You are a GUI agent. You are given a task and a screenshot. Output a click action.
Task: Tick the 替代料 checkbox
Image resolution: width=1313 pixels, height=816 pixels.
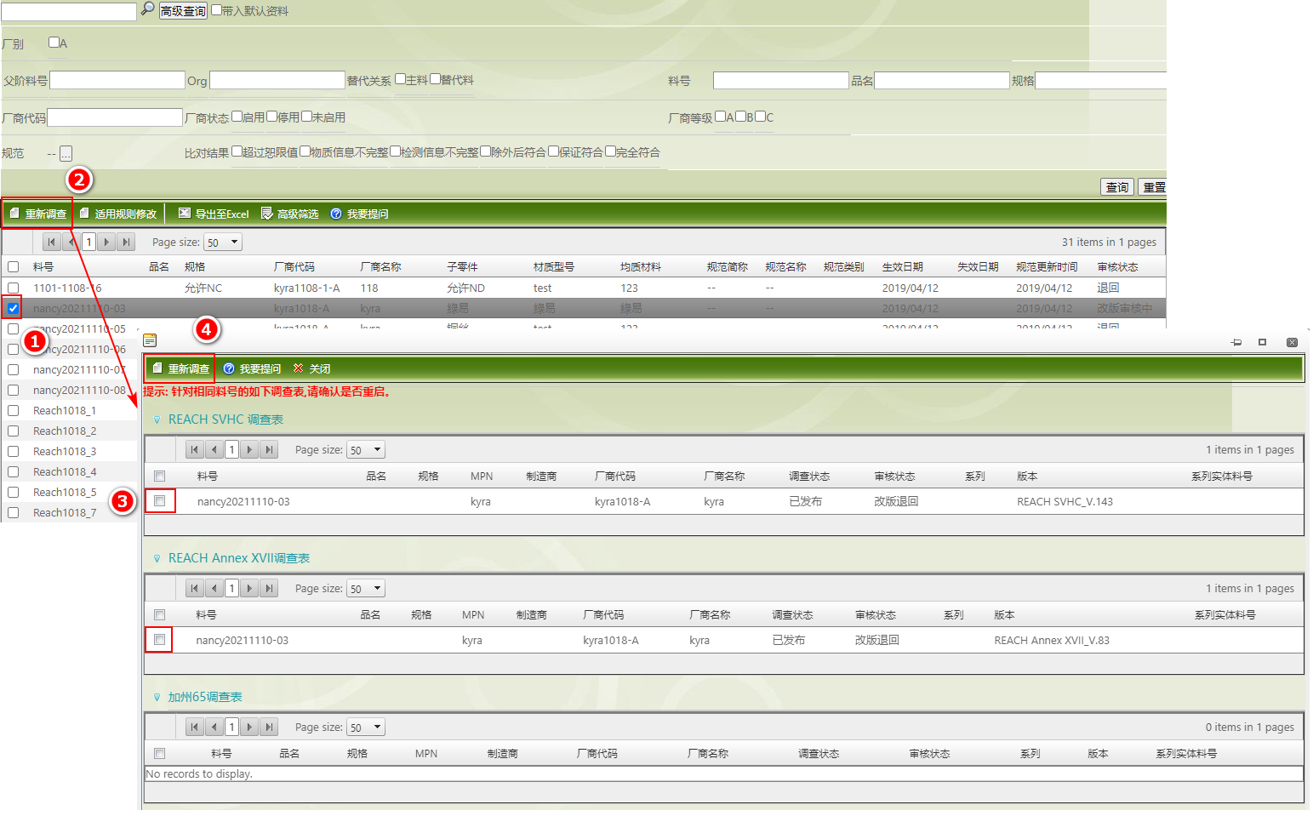tap(435, 79)
